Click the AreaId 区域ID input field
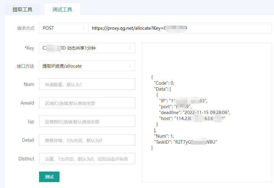The width and height of the screenshot is (274, 188). [87, 103]
